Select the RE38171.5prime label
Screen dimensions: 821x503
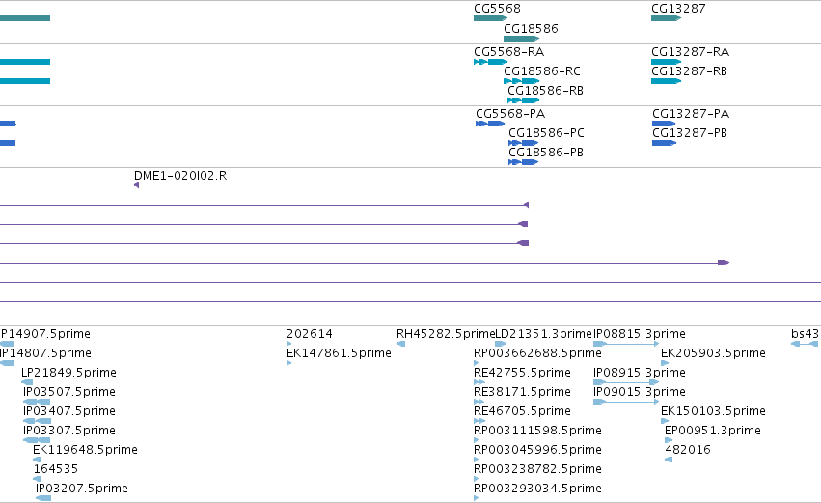(522, 392)
